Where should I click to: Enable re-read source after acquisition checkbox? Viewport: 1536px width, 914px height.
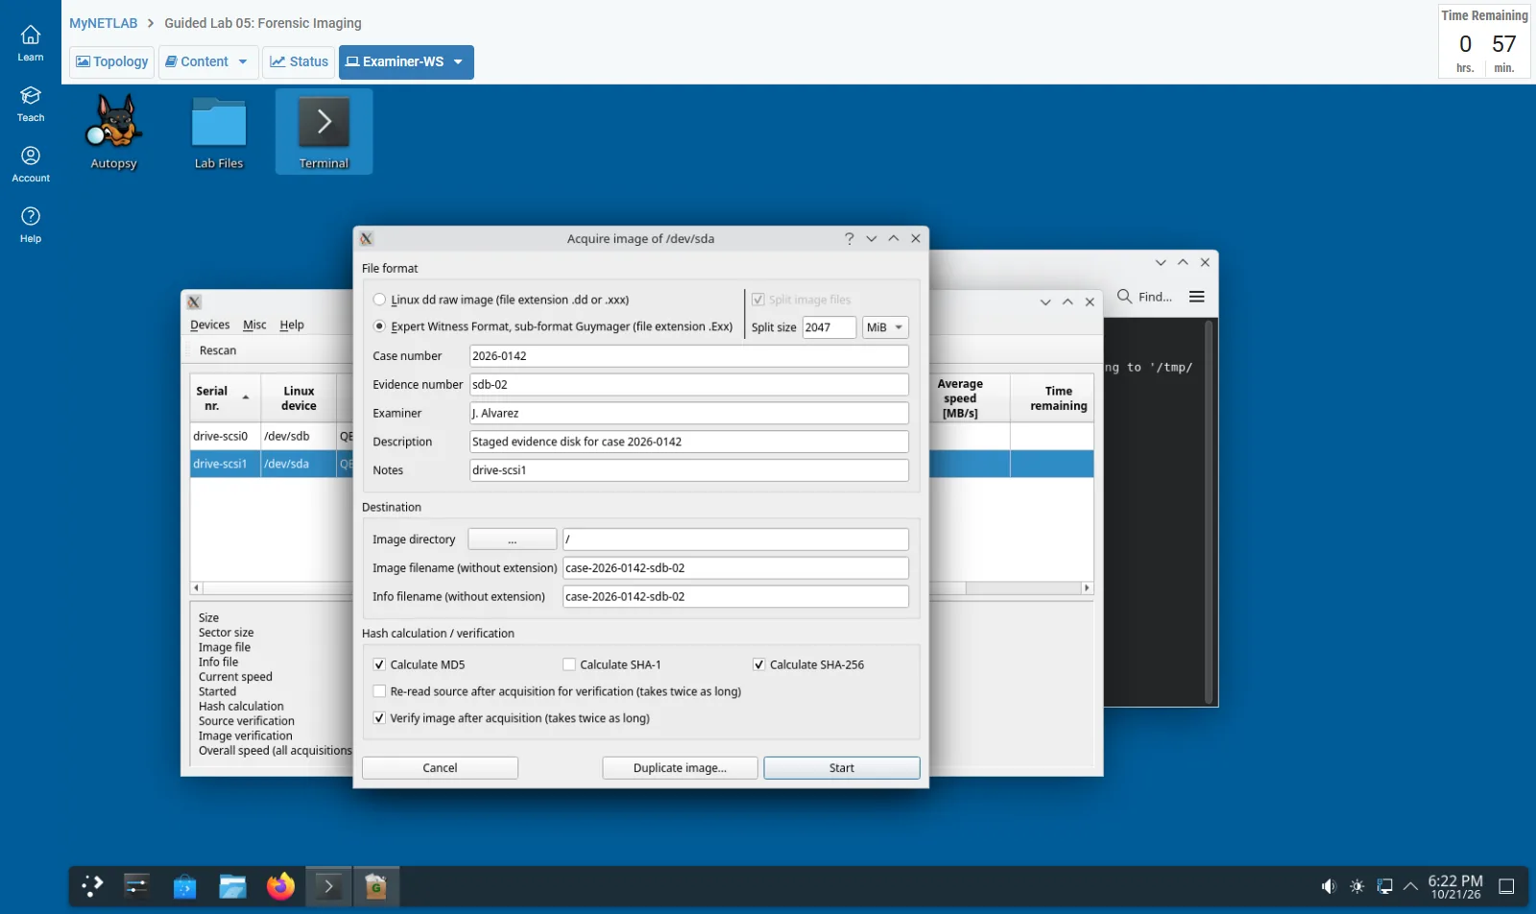point(379,691)
